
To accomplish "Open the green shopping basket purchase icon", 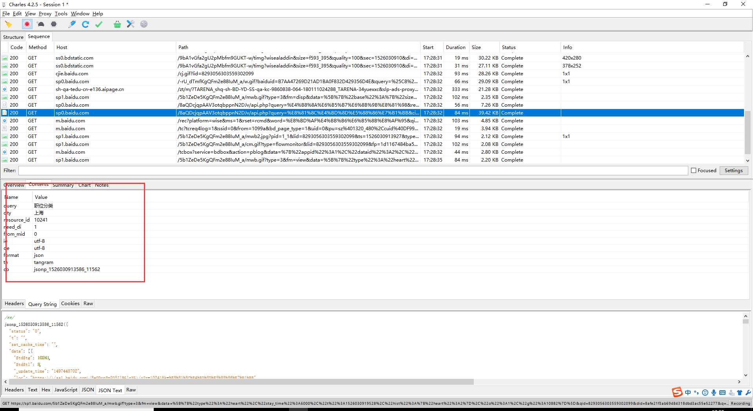I will 117,24.
